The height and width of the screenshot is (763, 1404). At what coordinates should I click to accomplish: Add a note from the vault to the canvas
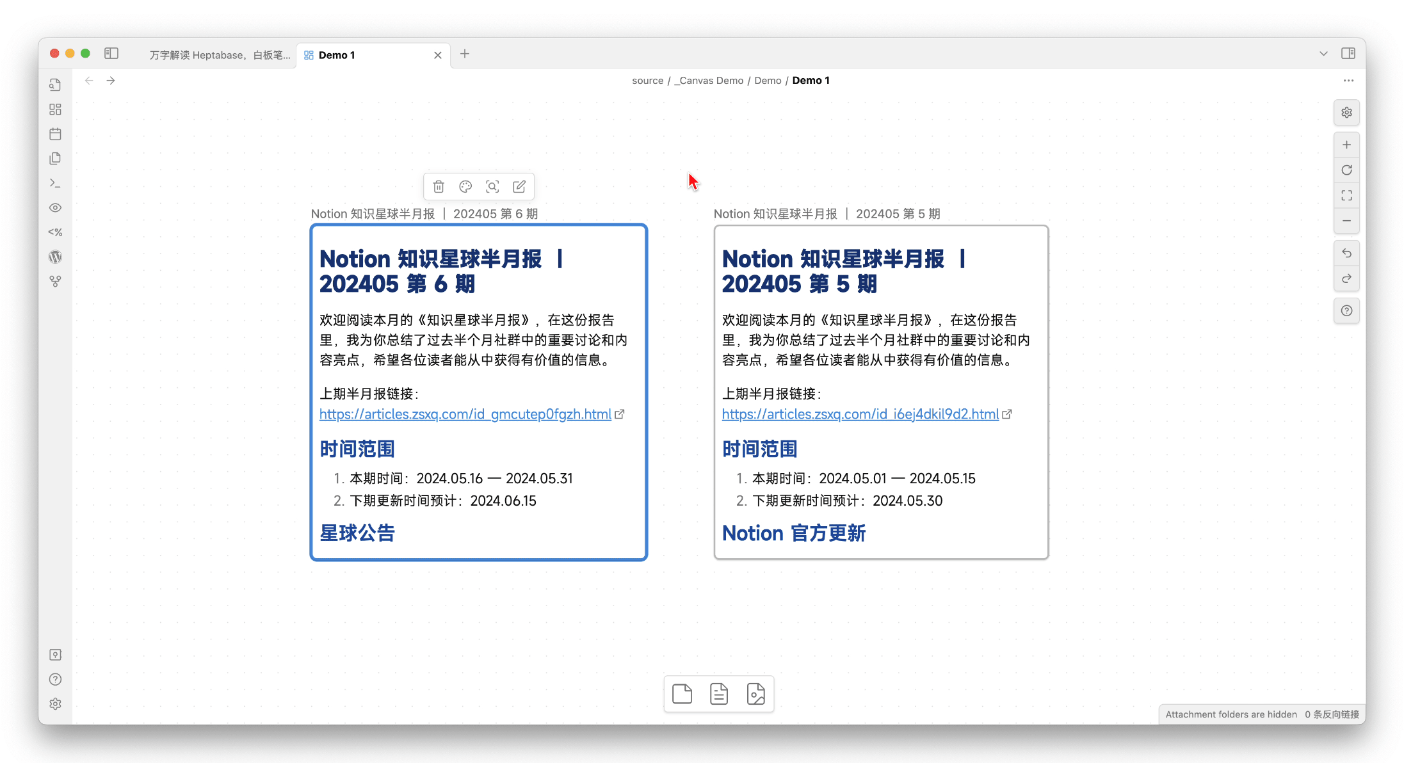point(719,694)
